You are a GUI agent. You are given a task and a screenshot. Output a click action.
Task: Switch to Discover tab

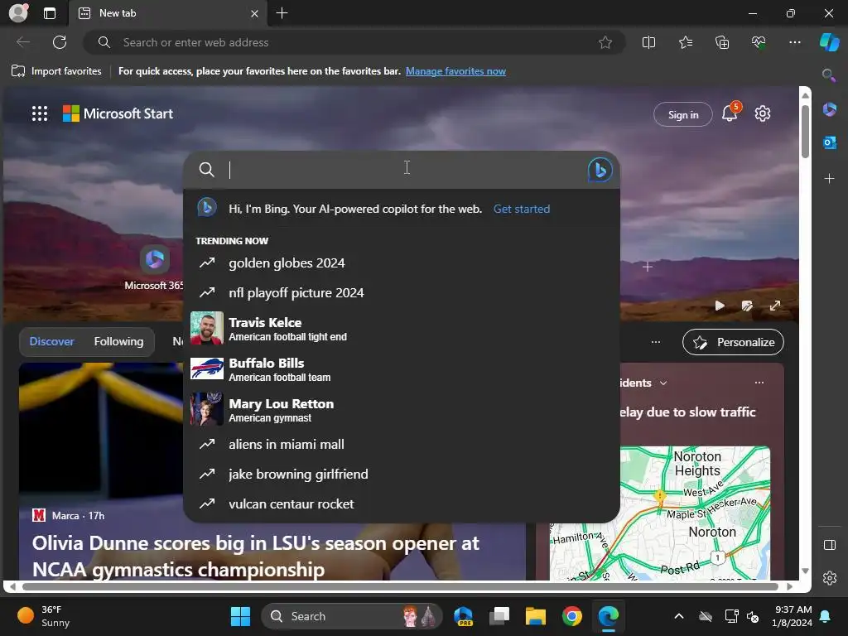[x=51, y=341]
